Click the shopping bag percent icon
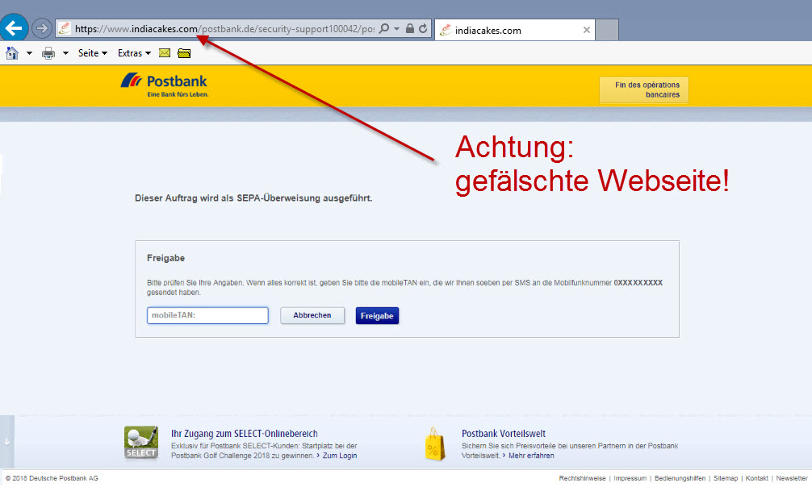The height and width of the screenshot is (487, 812). click(434, 444)
